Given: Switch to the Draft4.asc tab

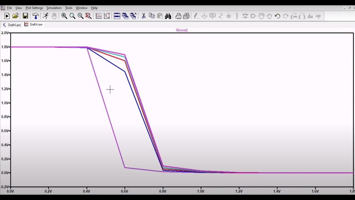Looking at the screenshot, I should click(x=12, y=25).
